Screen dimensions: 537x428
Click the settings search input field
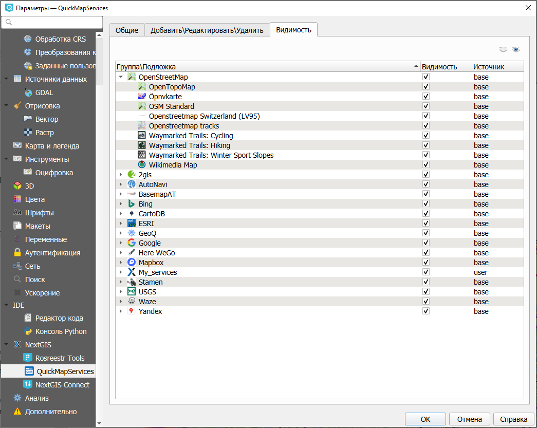coord(51,22)
